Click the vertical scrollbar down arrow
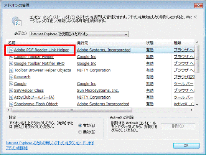206x155 pixels. click(197, 105)
